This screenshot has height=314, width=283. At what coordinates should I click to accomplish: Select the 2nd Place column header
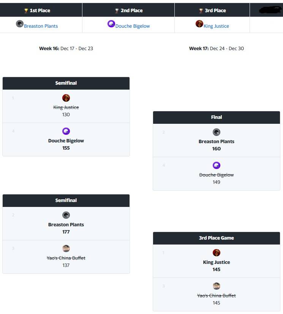(128, 10)
